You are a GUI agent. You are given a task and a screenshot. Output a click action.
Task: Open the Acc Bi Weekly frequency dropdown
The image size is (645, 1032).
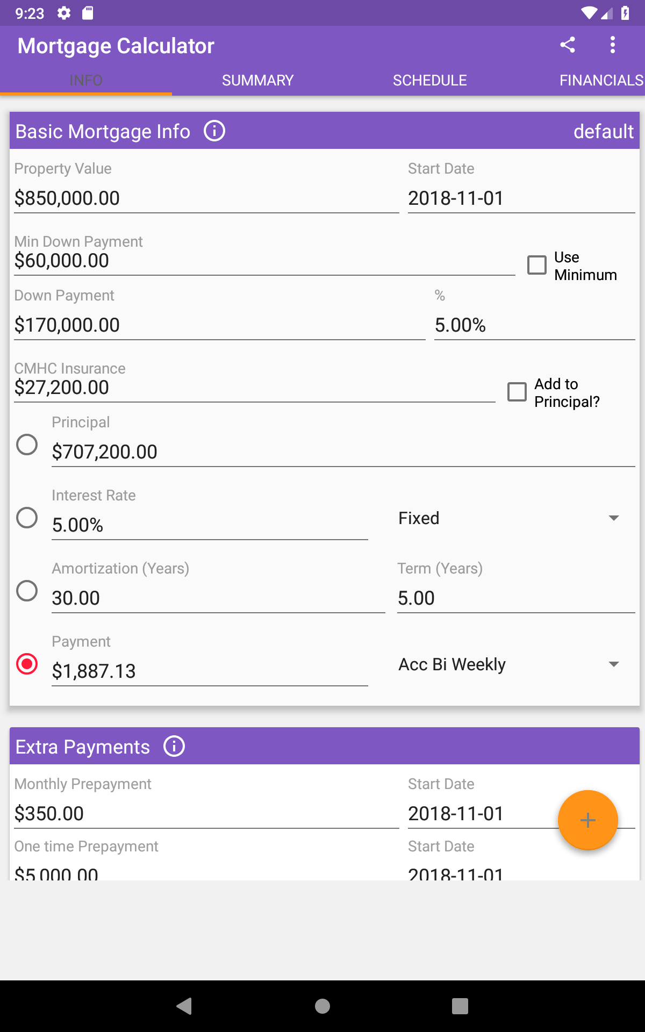(x=508, y=664)
